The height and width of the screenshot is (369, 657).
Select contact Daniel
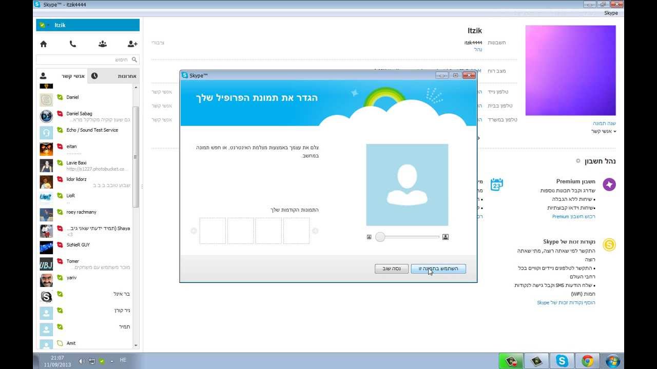coord(85,100)
